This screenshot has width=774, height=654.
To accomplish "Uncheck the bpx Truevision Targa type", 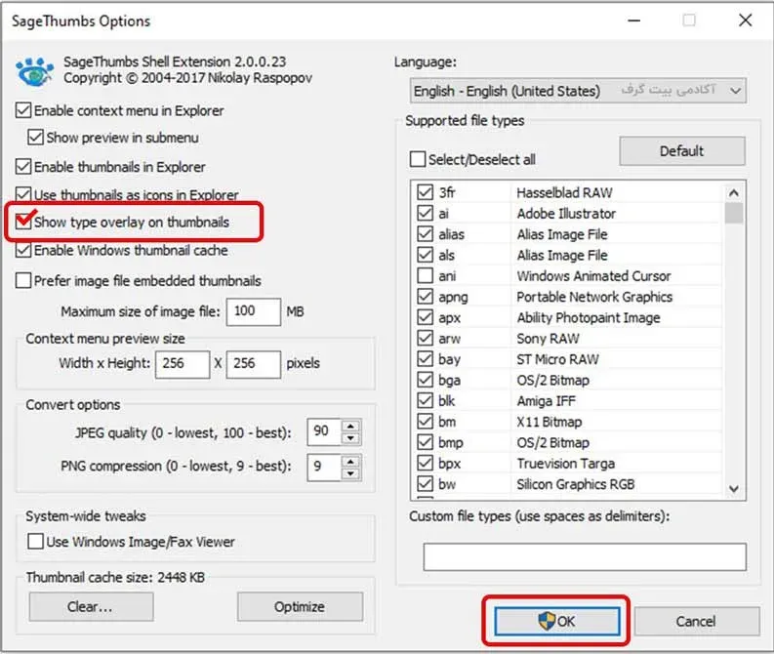I will [x=425, y=463].
